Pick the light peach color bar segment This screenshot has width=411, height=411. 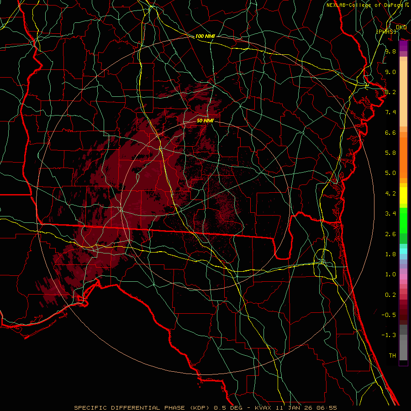tap(403, 94)
